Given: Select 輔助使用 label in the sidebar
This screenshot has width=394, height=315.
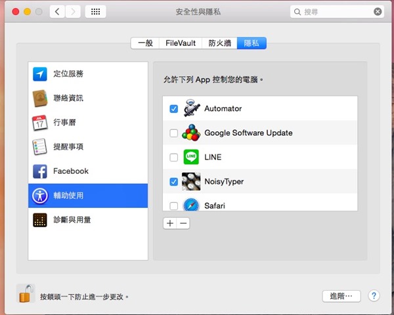Looking at the screenshot, I should coord(68,196).
